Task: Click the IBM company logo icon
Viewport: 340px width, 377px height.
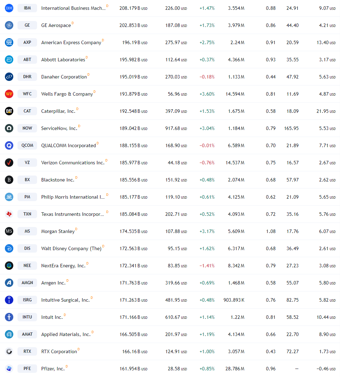Action: tap(9, 8)
